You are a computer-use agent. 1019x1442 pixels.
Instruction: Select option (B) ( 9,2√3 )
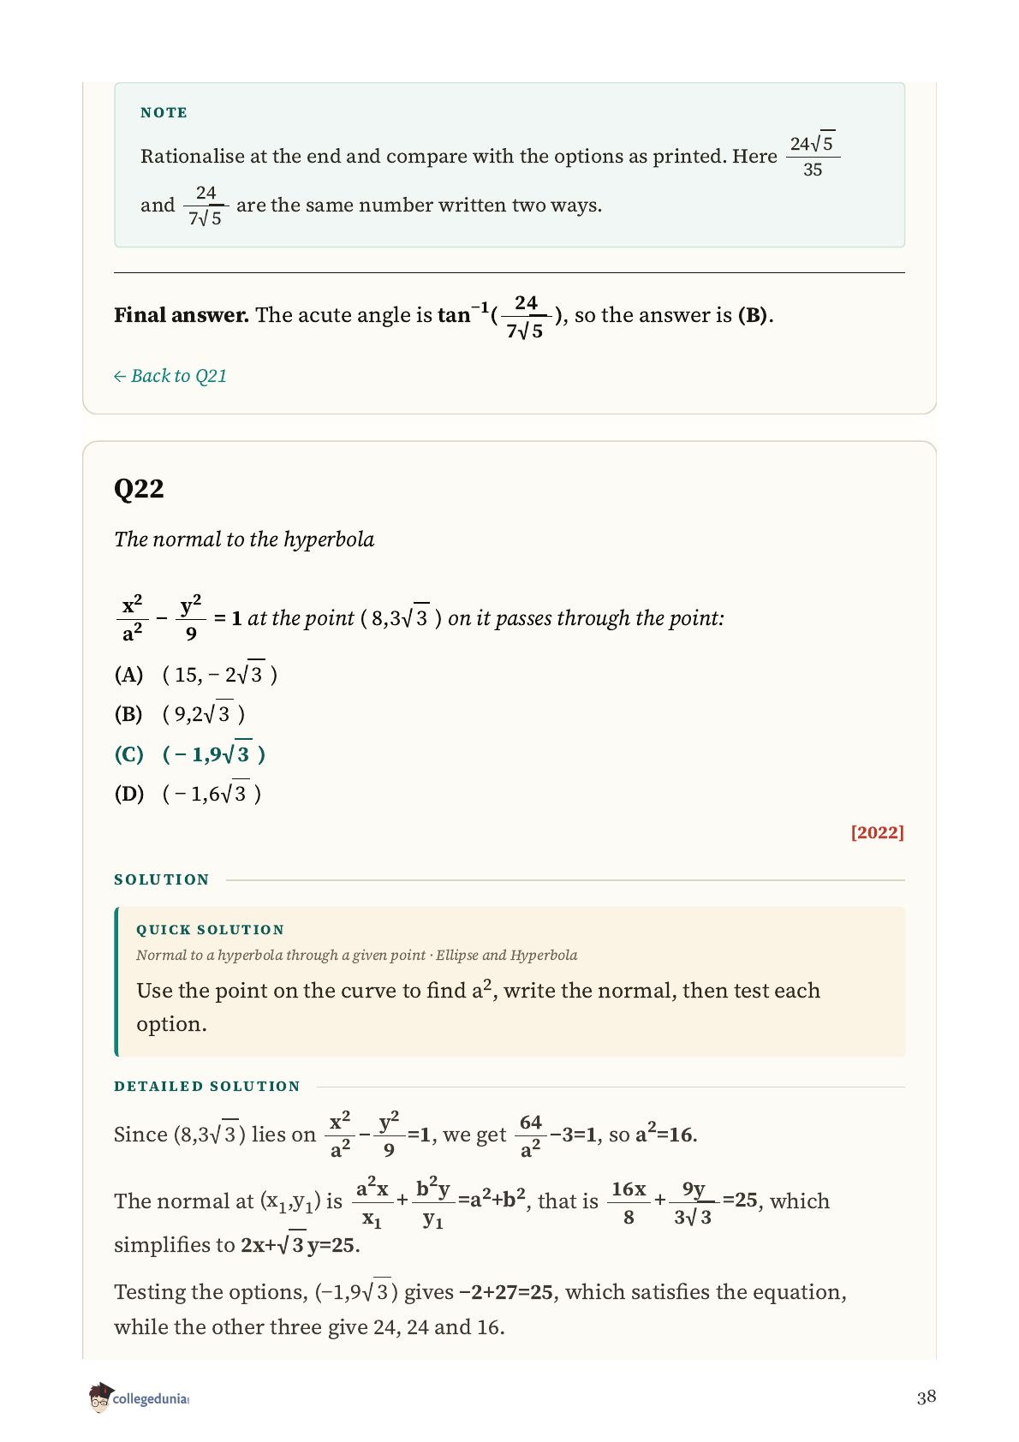coord(180,713)
